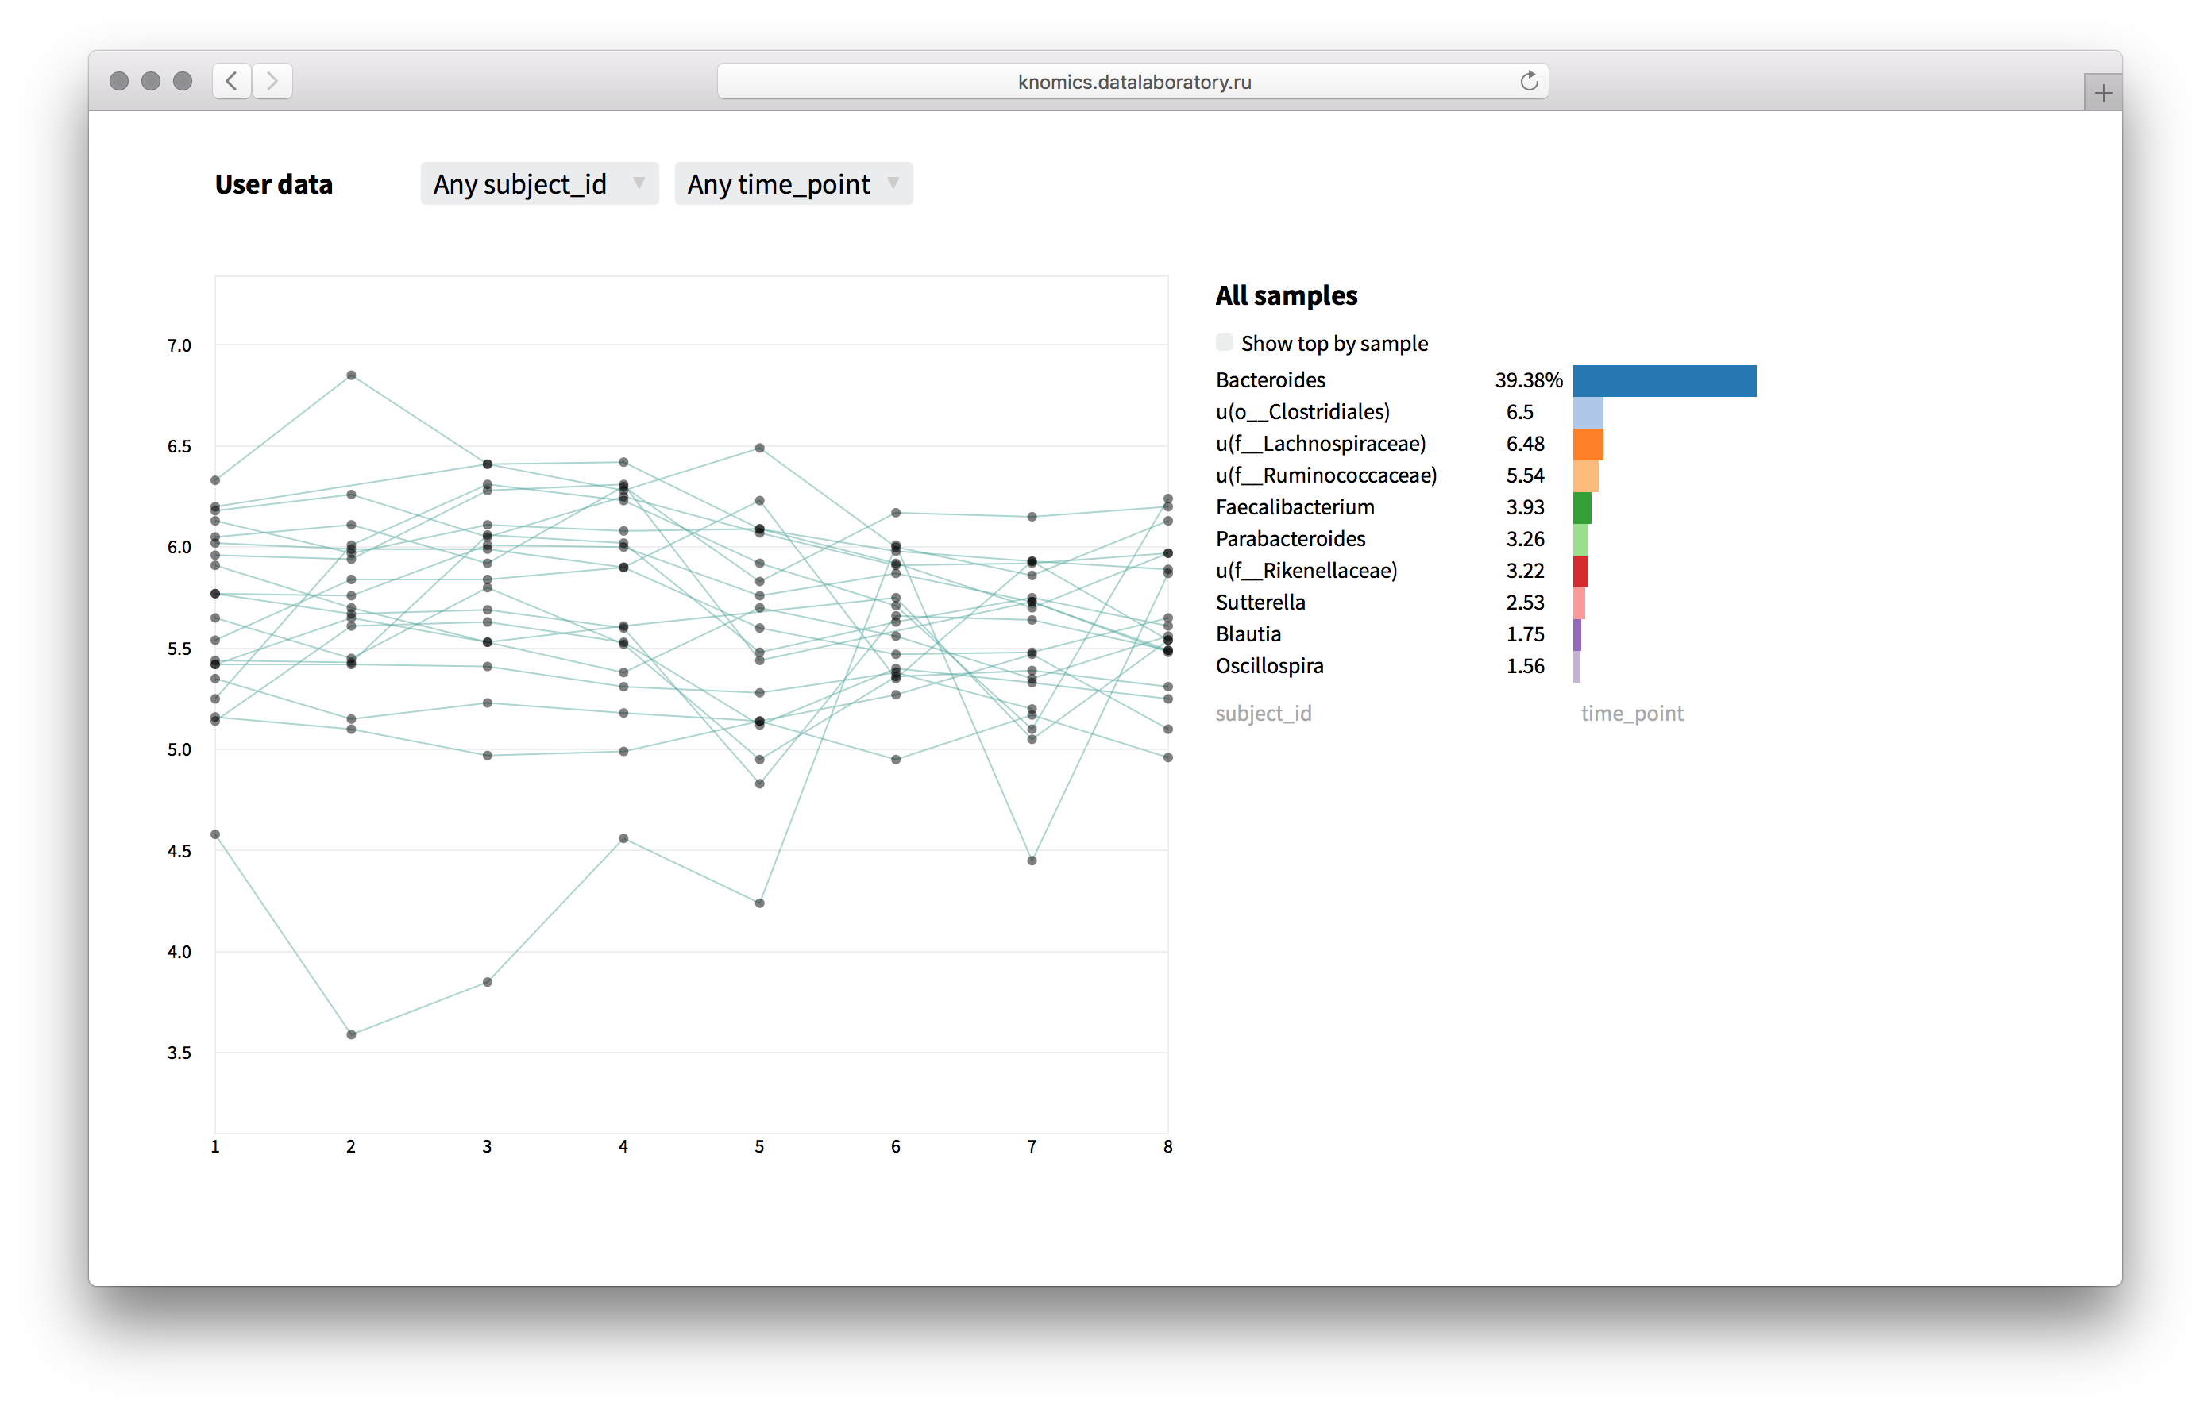Click the Blautia purple bar

(x=1576, y=634)
